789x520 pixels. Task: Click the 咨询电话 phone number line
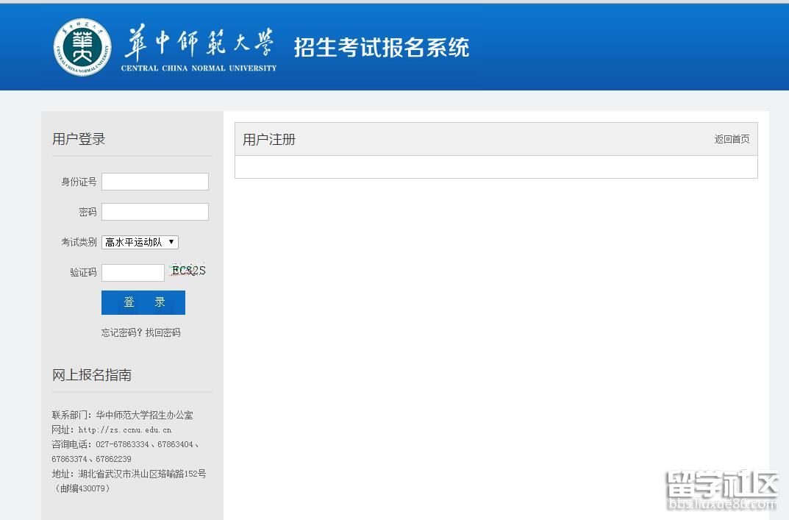[x=125, y=444]
